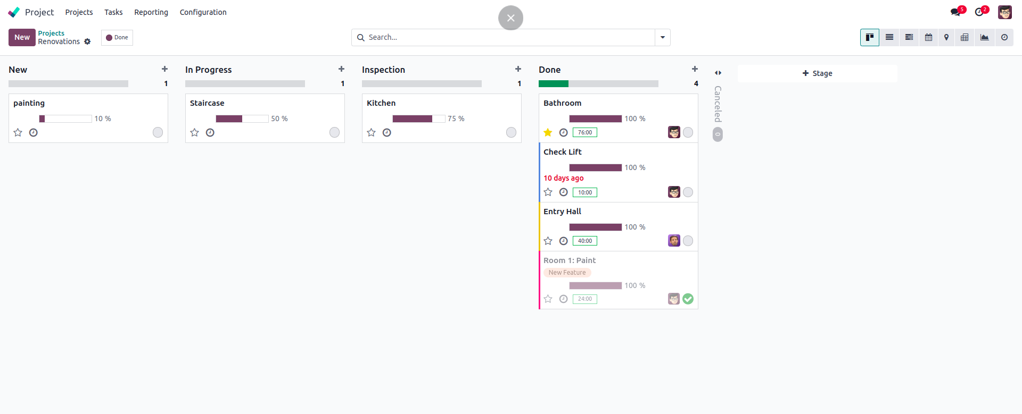The width and height of the screenshot is (1022, 414).
Task: Open the Reporting menu
Action: [151, 12]
